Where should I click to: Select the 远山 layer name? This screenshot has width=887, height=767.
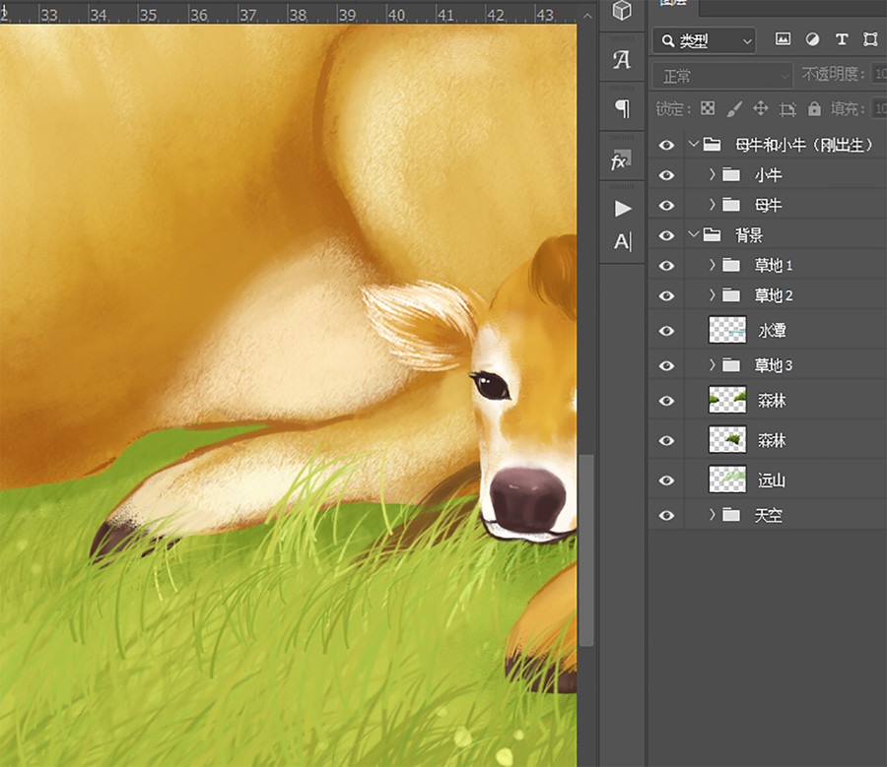(x=772, y=480)
